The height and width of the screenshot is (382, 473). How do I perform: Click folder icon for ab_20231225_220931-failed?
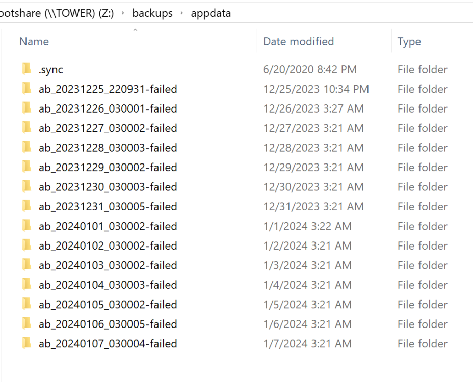(x=27, y=89)
